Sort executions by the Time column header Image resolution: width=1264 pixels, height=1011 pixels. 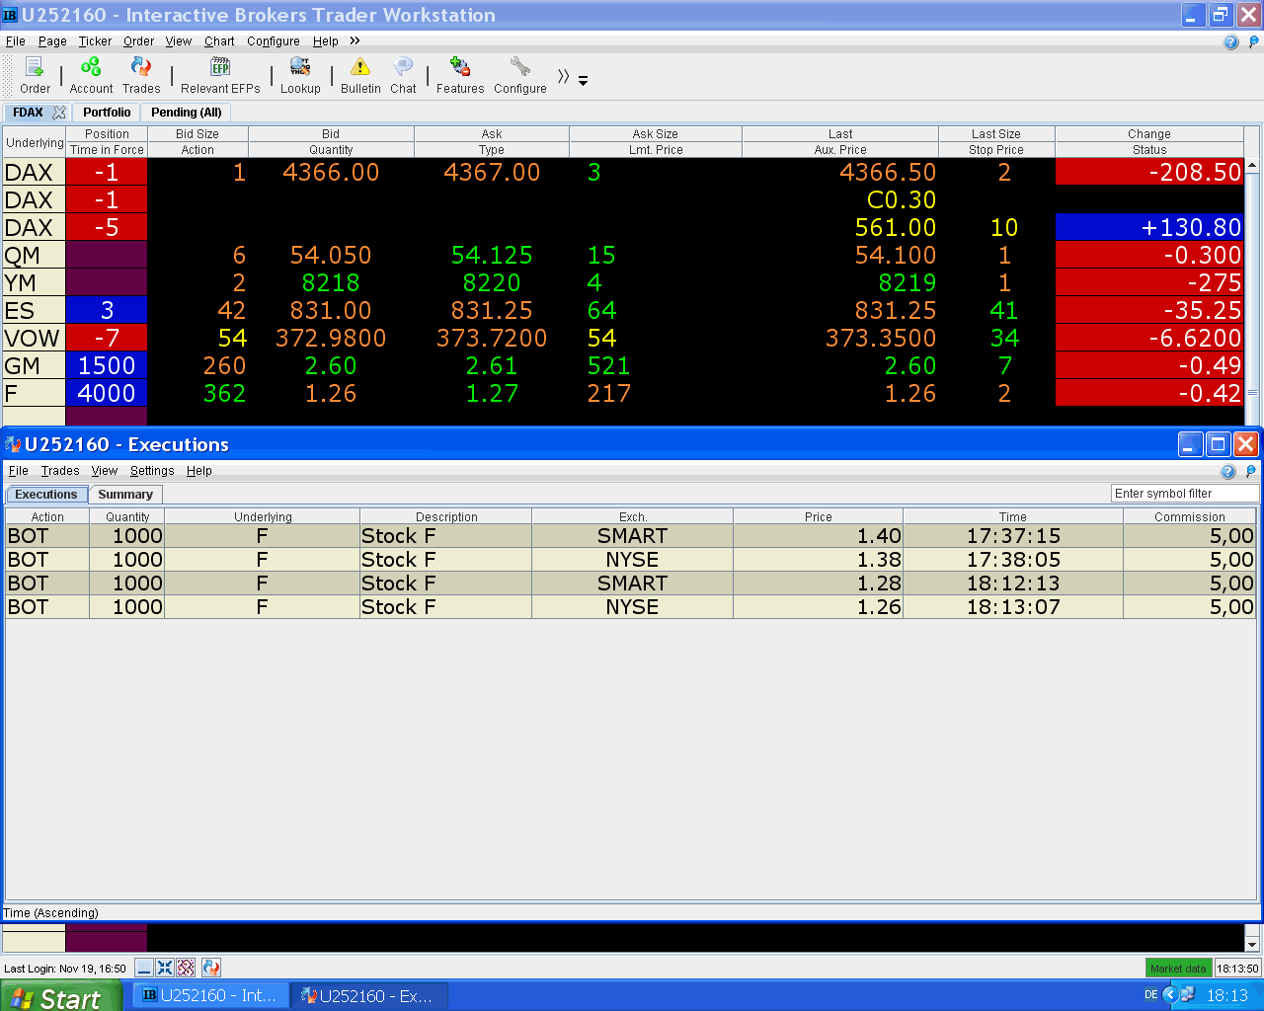point(1013,516)
